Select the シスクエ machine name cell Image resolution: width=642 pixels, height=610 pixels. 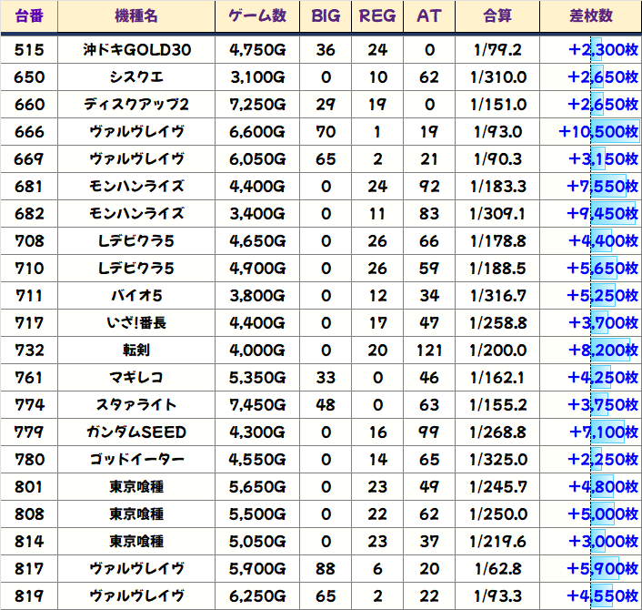[x=136, y=77]
